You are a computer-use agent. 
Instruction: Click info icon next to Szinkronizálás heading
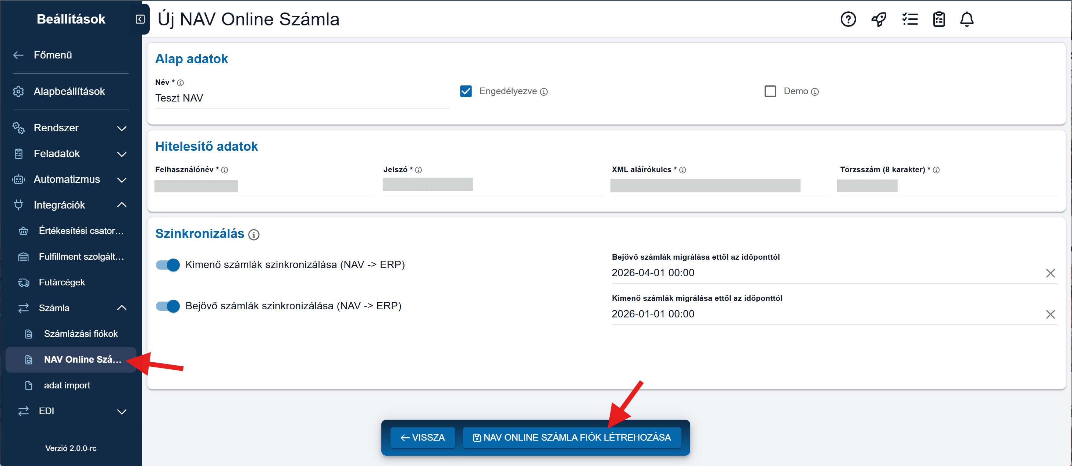point(253,235)
